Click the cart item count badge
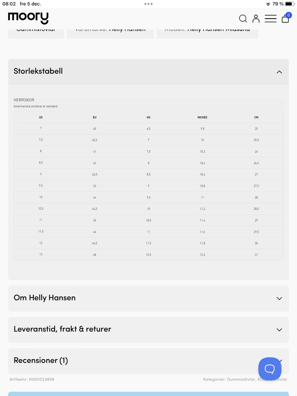Image resolution: width=297 pixels, height=396 pixels. pos(288,15)
